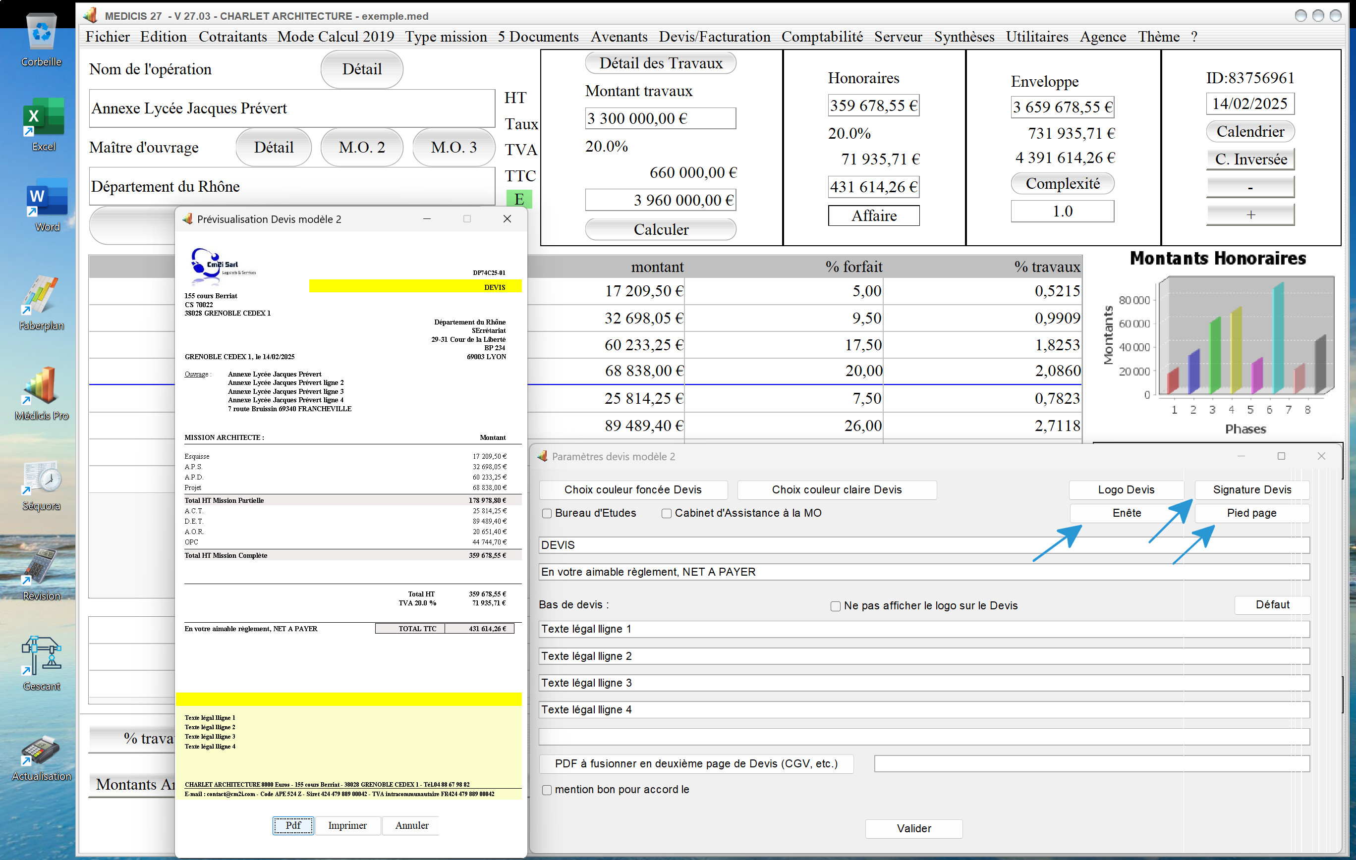Open the Excel desktop shortcut
The width and height of the screenshot is (1356, 860).
click(x=43, y=124)
